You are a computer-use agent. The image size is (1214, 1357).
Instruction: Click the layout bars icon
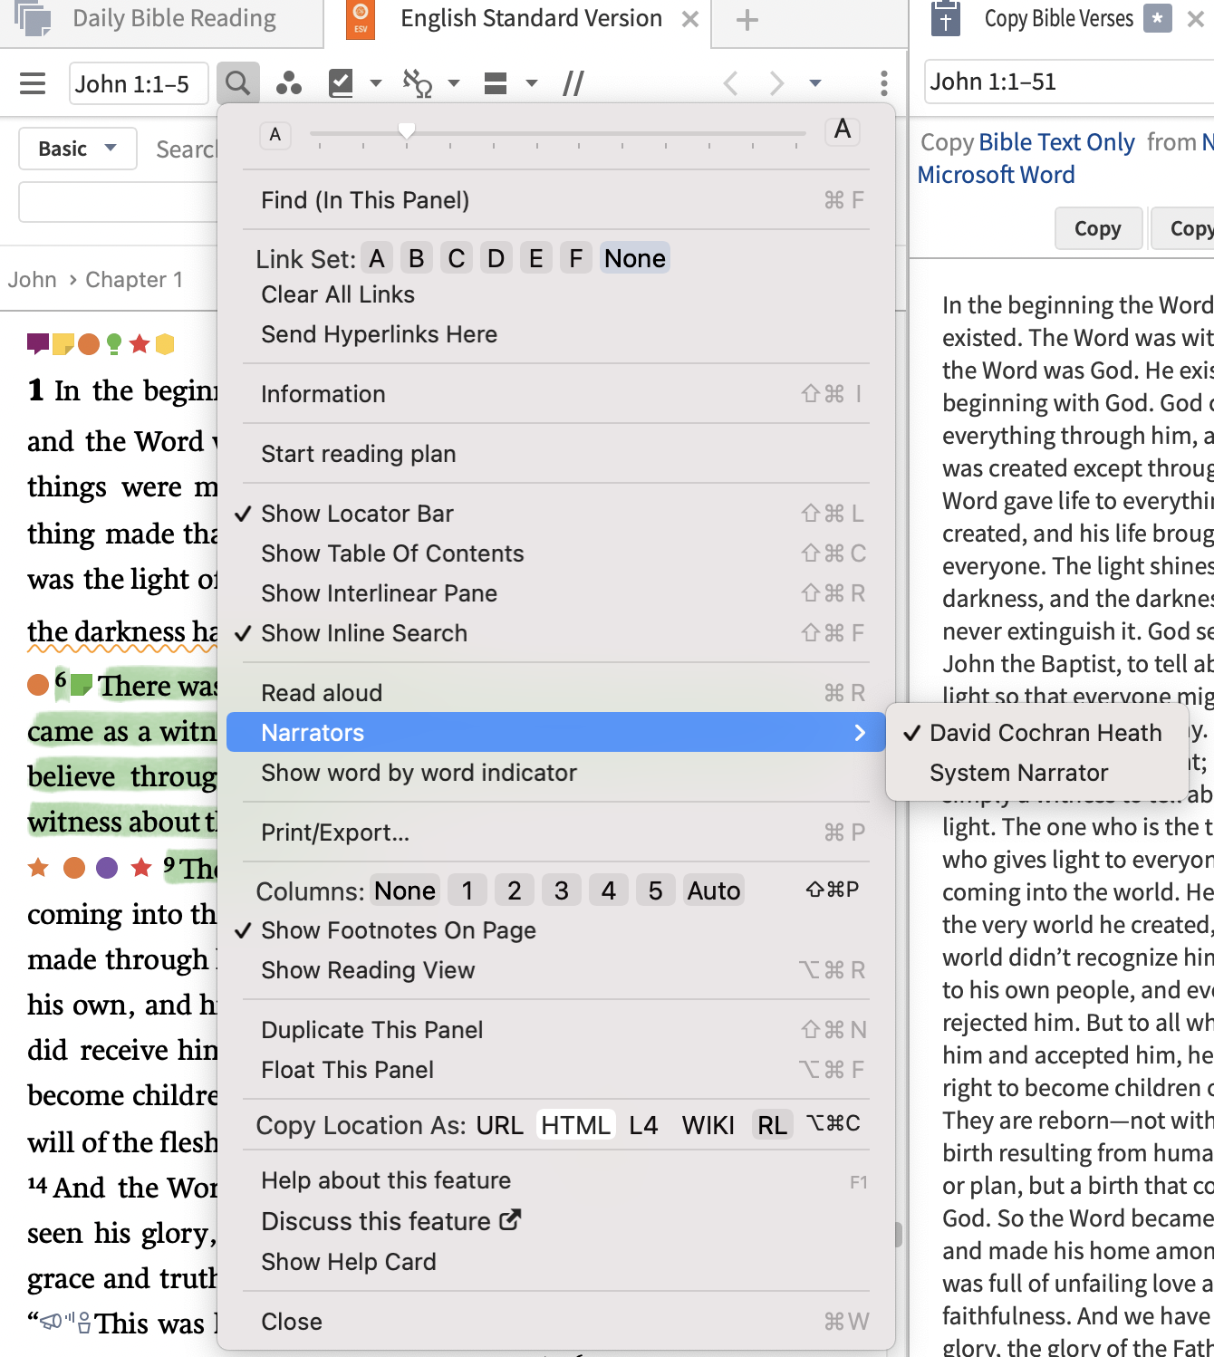tap(496, 83)
